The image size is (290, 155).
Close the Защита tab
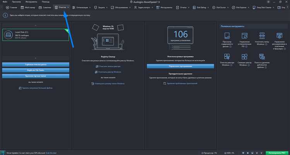point(107,8)
